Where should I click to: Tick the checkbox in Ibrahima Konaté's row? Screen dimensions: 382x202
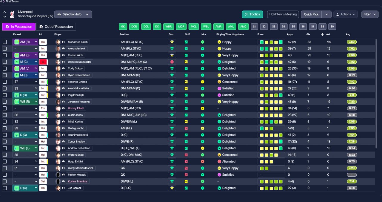4,135
